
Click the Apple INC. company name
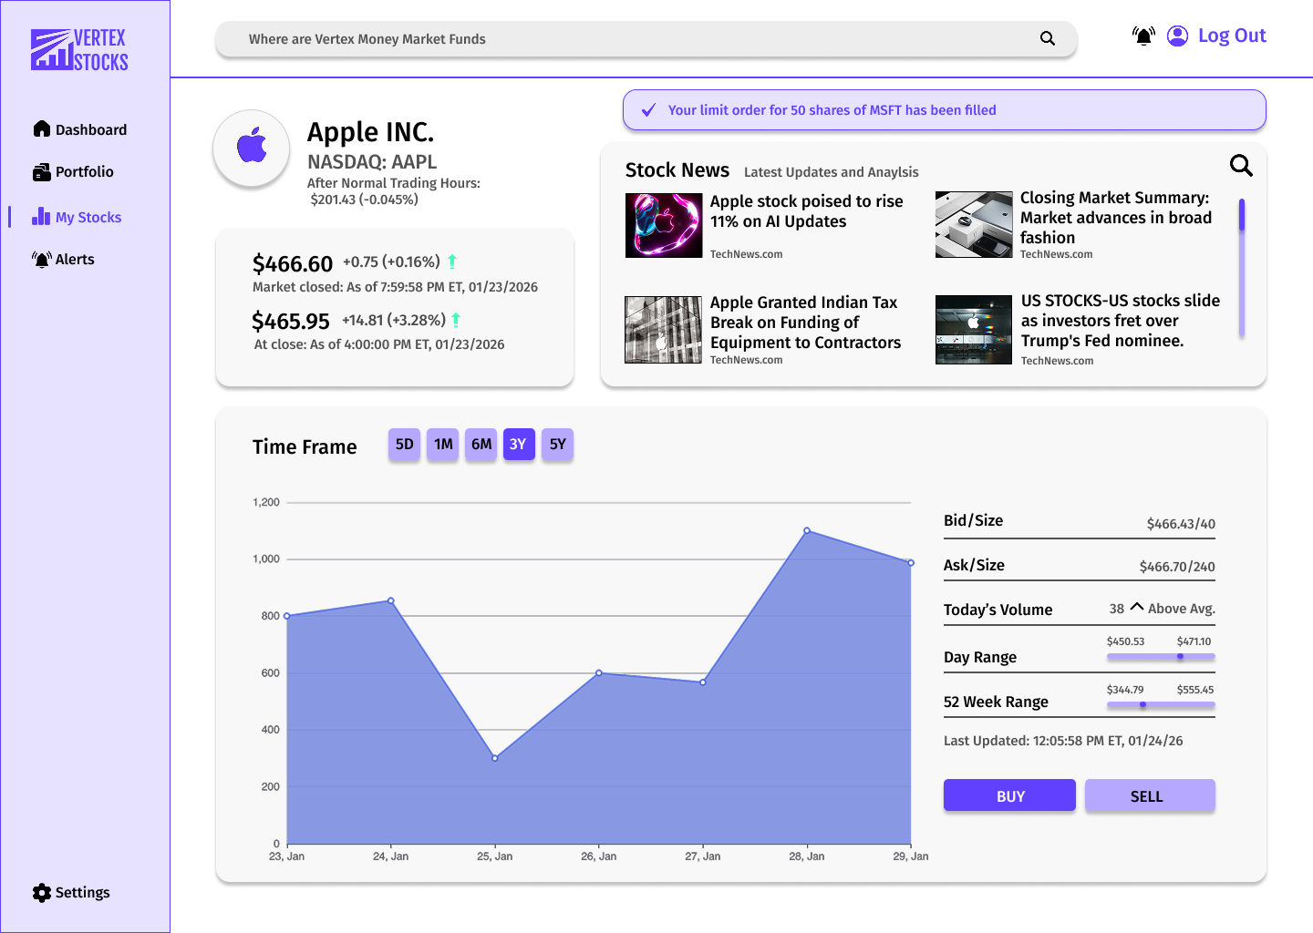tap(370, 132)
